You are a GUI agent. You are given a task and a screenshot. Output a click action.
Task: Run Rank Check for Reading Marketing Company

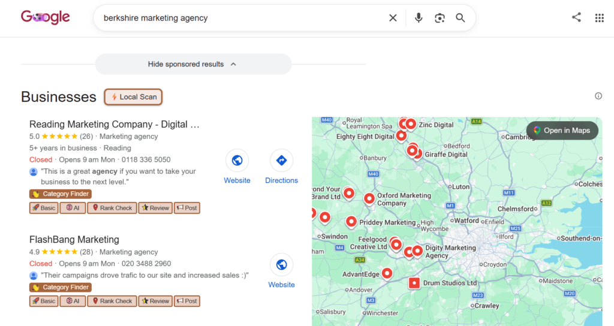click(112, 208)
